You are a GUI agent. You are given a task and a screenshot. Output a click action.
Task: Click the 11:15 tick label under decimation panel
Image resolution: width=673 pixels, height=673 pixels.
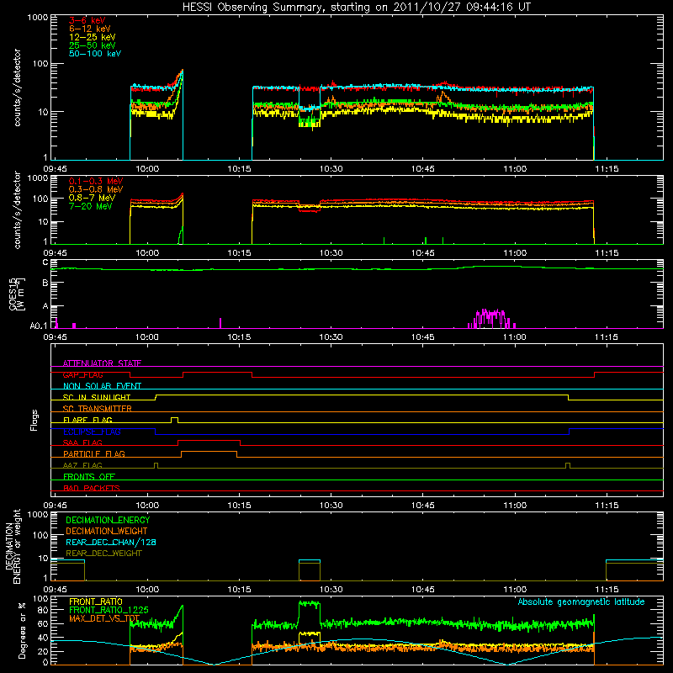pos(607,590)
